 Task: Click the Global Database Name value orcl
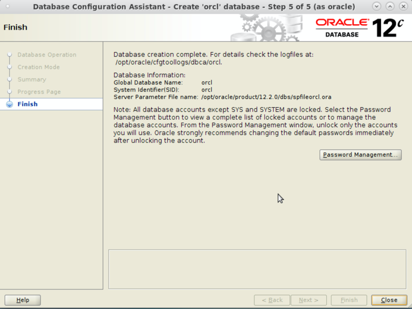coord(207,83)
